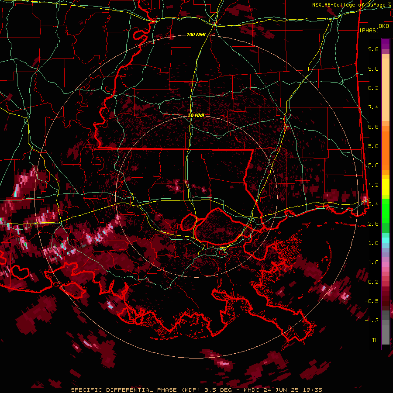Click the 4.2 scale label
The width and height of the screenshot is (393, 393).
[x=373, y=185]
